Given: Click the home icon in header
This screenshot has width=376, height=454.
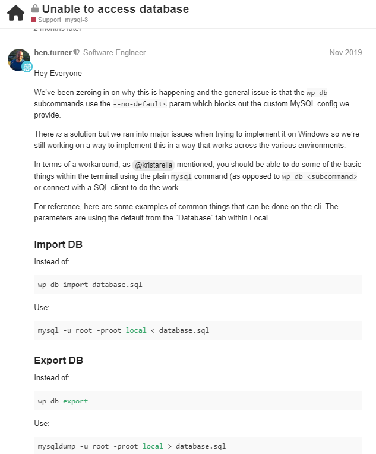Looking at the screenshot, I should pyautogui.click(x=15, y=12).
